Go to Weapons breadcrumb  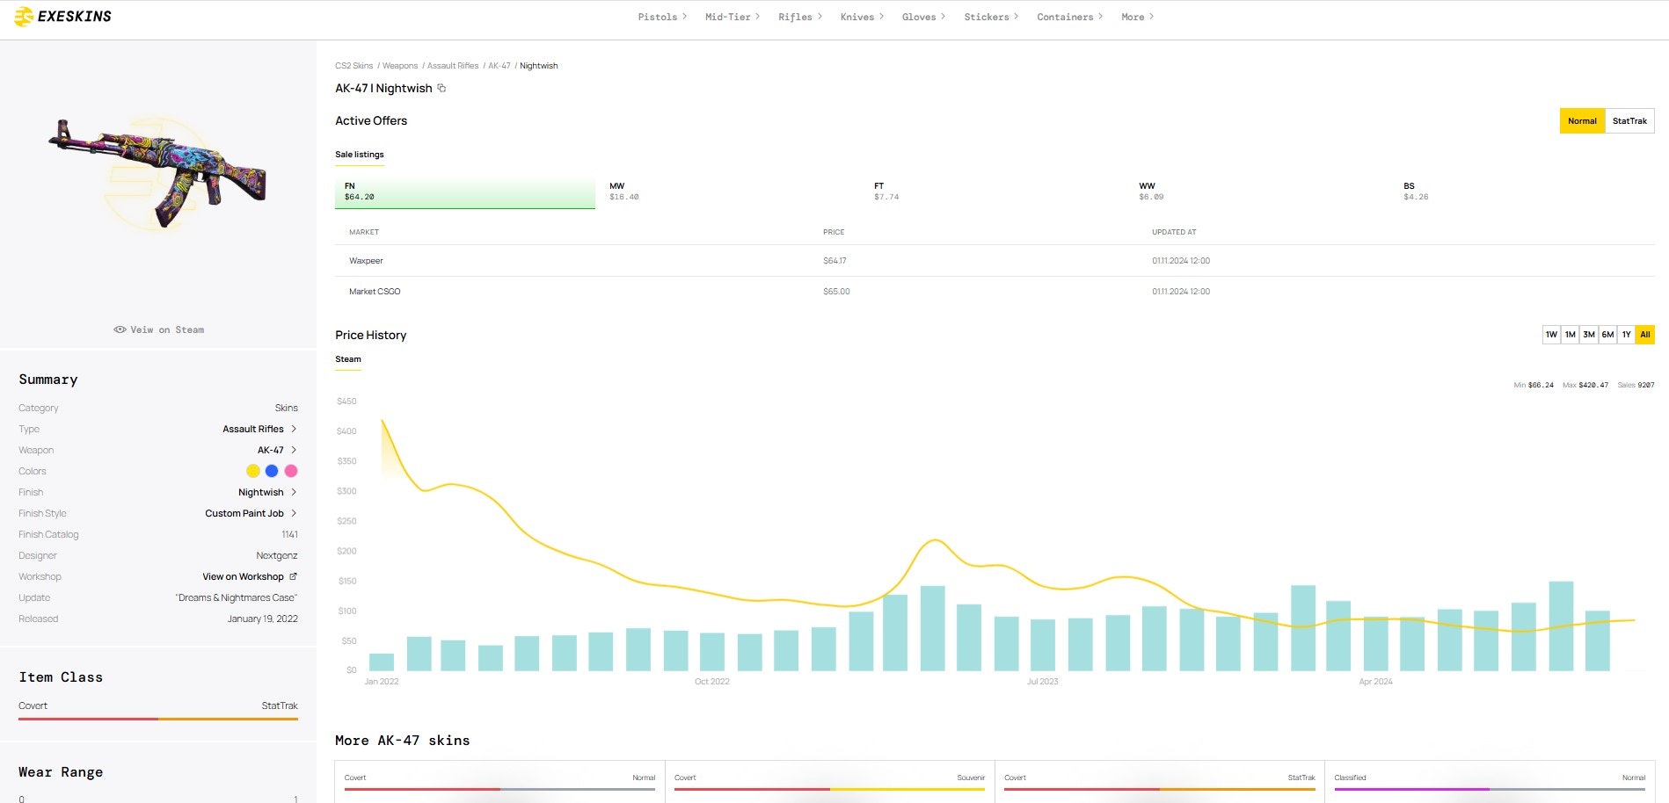pyautogui.click(x=400, y=66)
